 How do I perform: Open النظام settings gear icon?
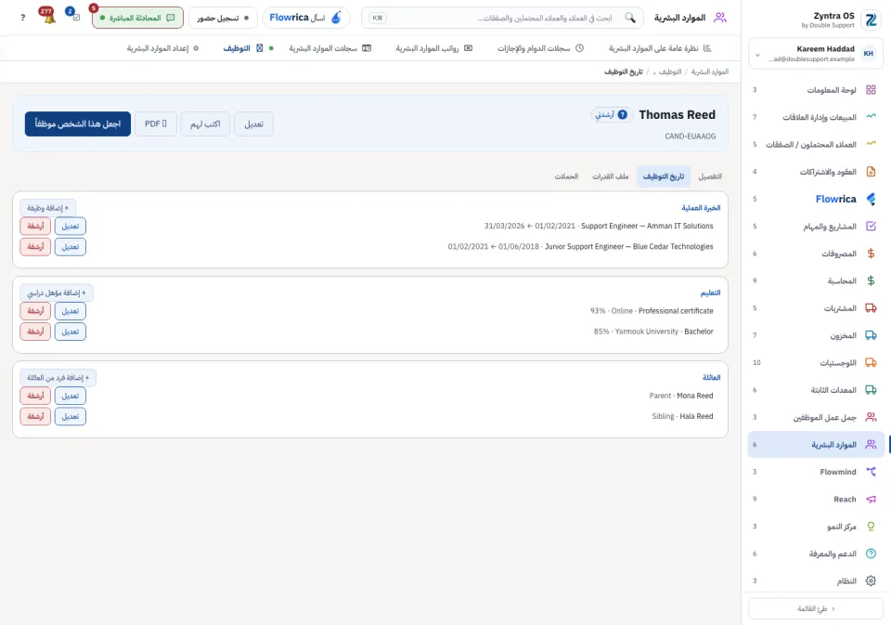[x=871, y=580]
